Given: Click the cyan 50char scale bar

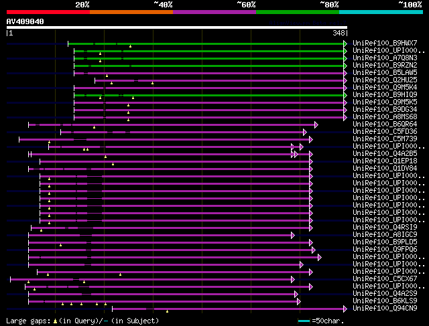Looking at the screenshot, I should tap(304, 321).
